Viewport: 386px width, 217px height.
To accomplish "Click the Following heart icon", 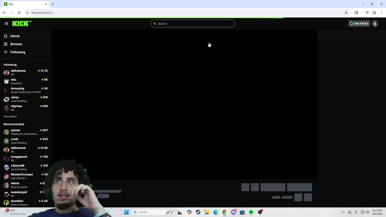I will [5, 52].
